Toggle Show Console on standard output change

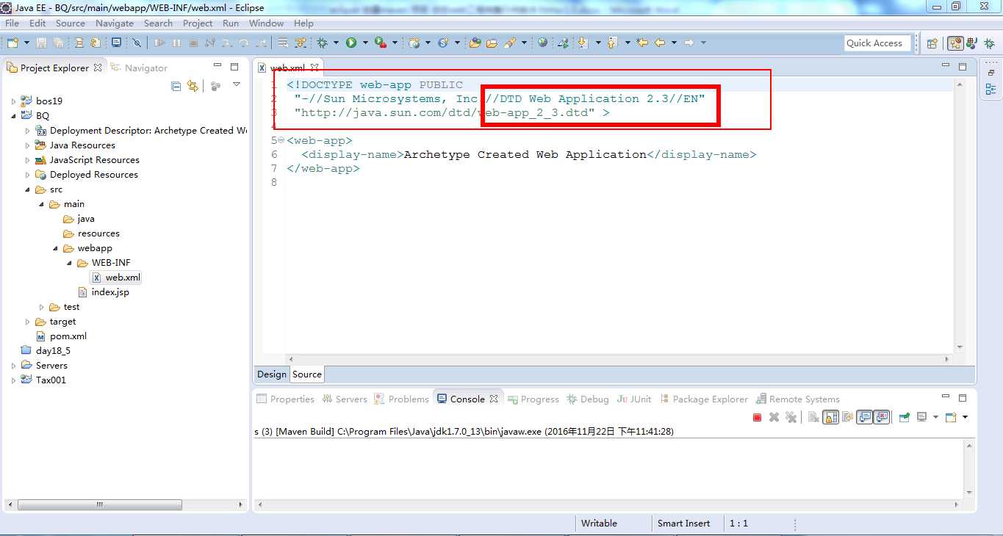coord(864,417)
